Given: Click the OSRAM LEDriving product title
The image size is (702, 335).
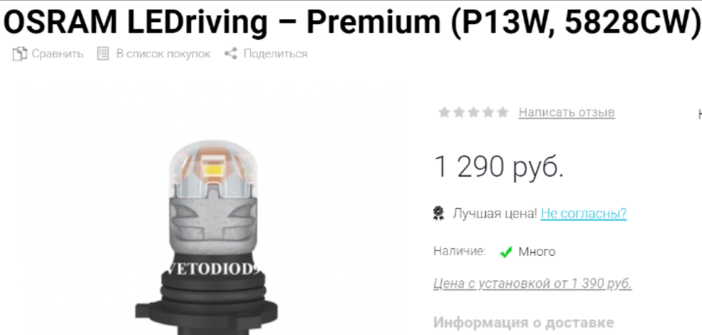Looking at the screenshot, I should coord(351,21).
